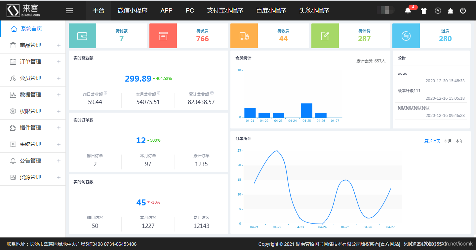Click the red archive box icon for 待发货
476x250 pixels.
pos(163,36)
